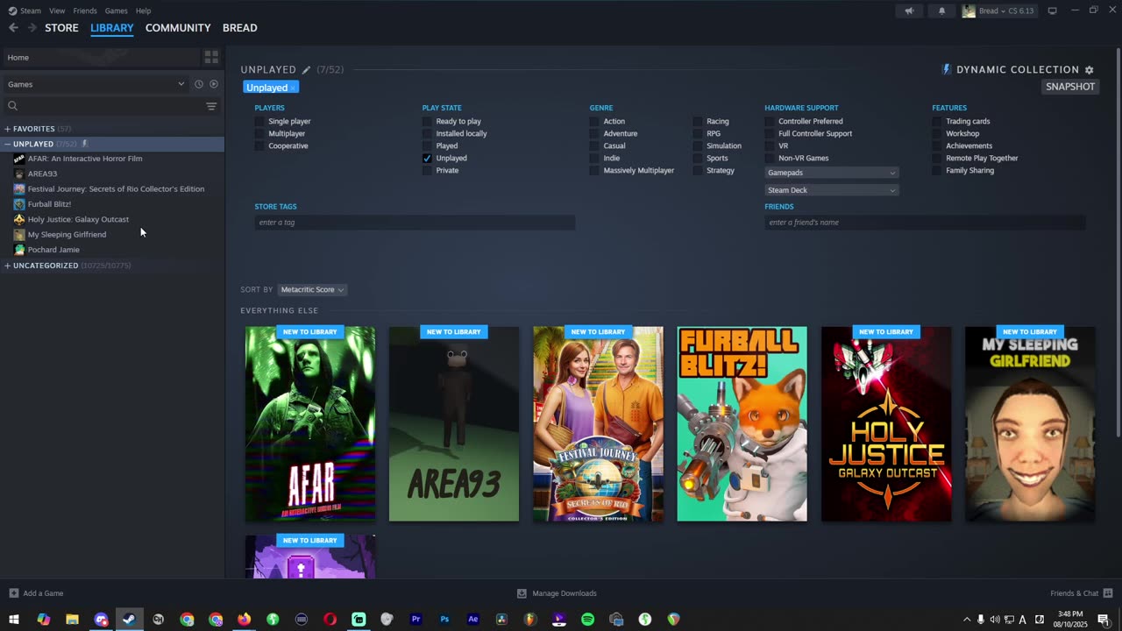Open the View menu
1122x631 pixels.
tap(57, 11)
